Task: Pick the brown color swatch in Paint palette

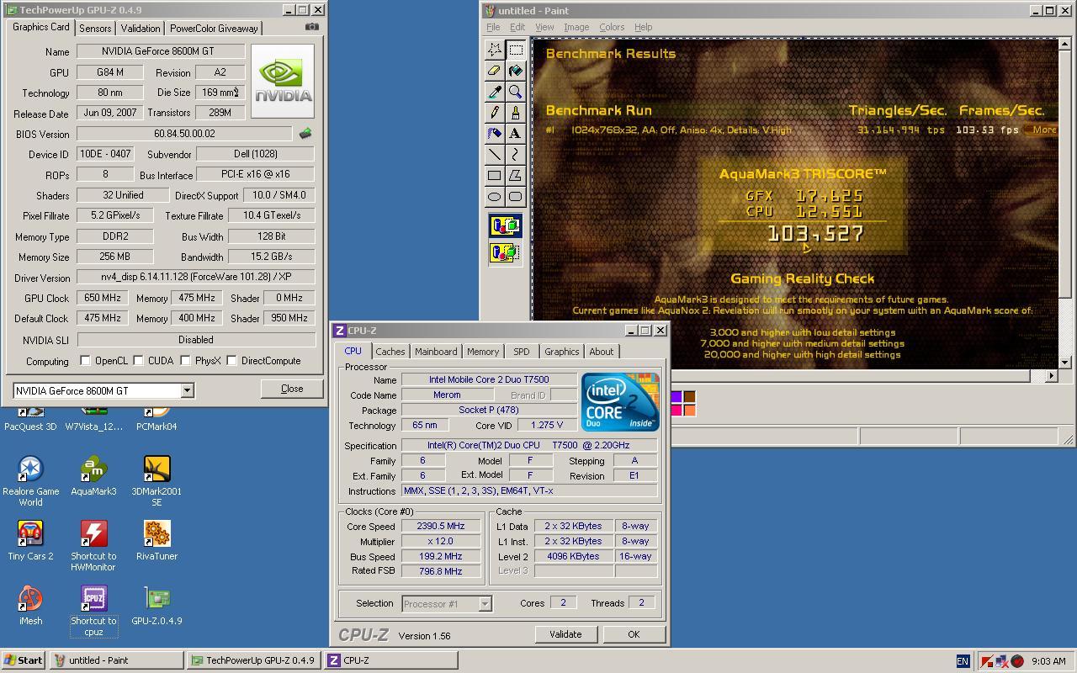Action: (689, 397)
